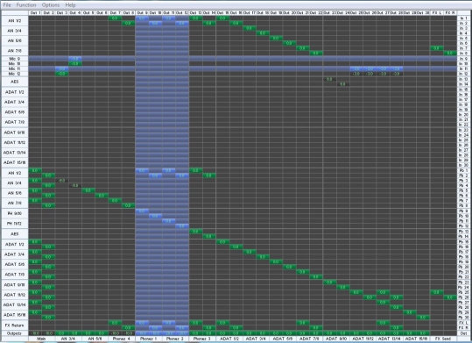Viewport: 472px width, 343px height.
Task: Click the Out 9 column header
Action: [142, 13]
